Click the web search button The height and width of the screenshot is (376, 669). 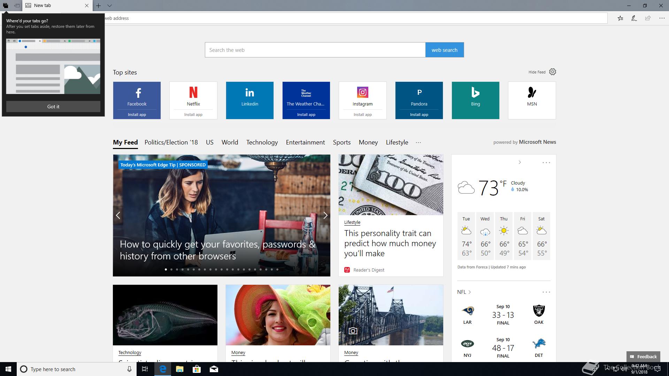pyautogui.click(x=445, y=50)
